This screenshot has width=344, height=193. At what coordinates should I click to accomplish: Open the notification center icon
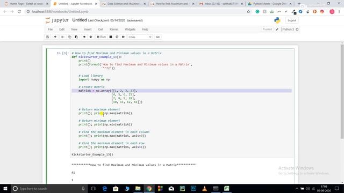pyautogui.click(x=337, y=188)
